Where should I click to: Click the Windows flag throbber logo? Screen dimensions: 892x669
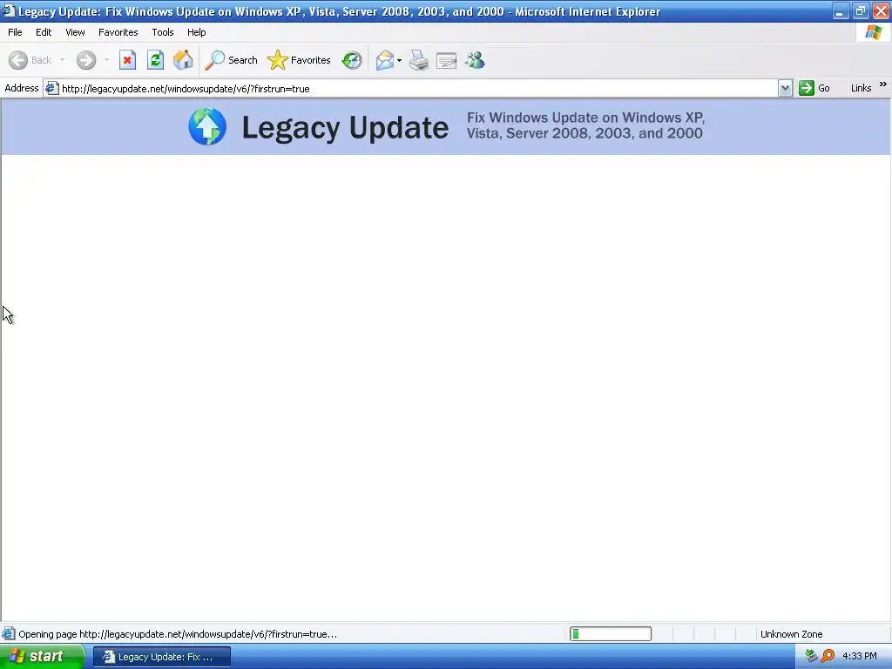pyautogui.click(x=874, y=32)
